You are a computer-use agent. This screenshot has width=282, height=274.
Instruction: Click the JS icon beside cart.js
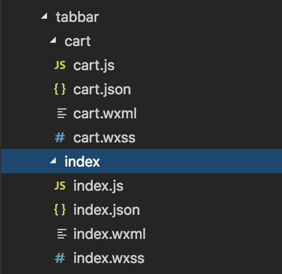coord(60,65)
